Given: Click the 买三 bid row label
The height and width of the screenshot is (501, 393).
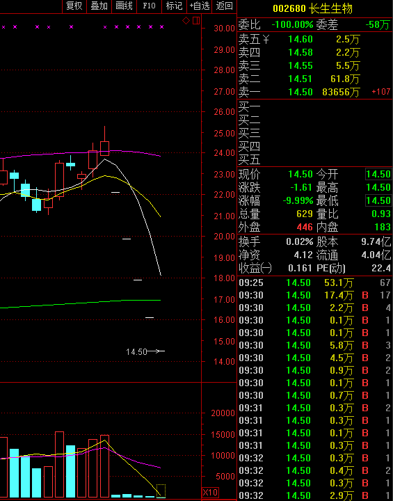Looking at the screenshot, I should 249,134.
